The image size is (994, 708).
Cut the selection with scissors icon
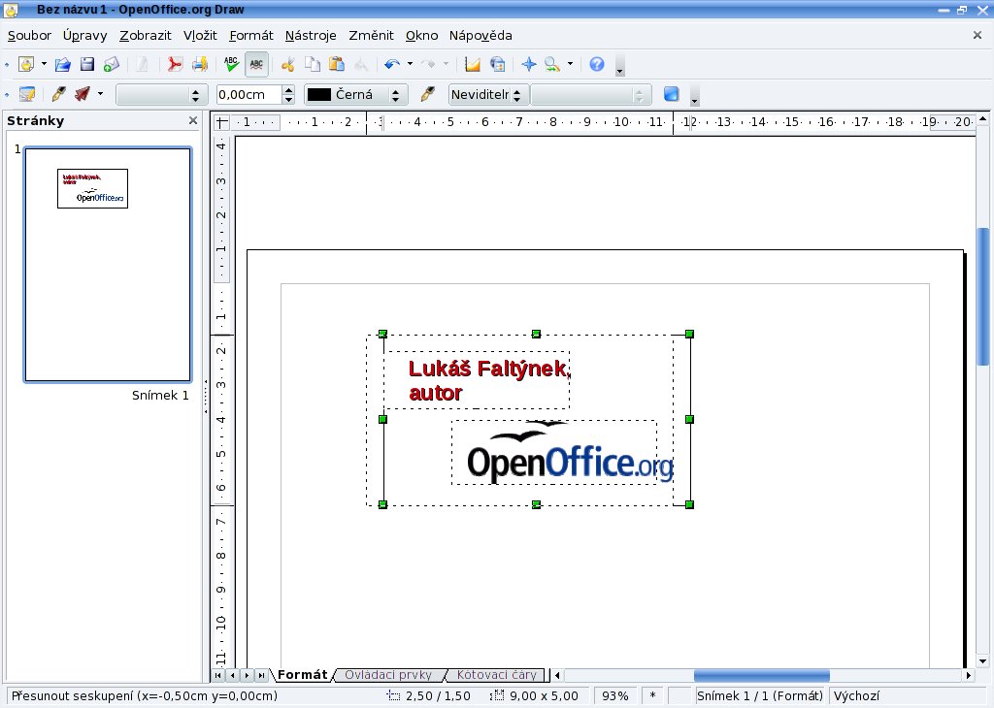coord(287,64)
